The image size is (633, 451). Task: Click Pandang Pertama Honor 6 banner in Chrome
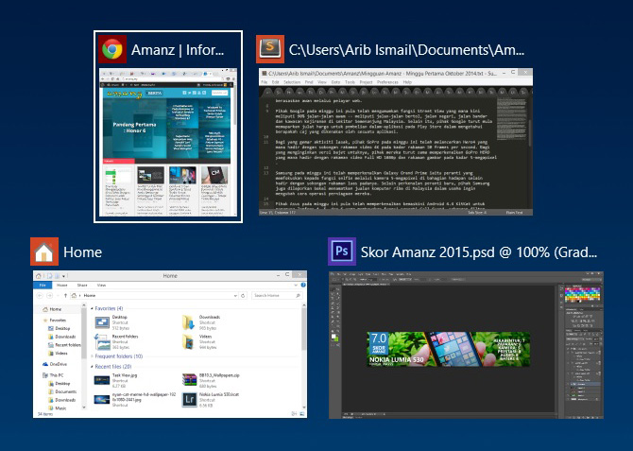pyautogui.click(x=135, y=128)
